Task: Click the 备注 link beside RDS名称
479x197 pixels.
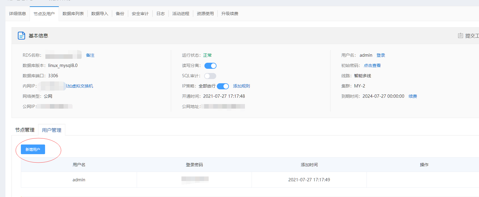Action: click(90, 55)
